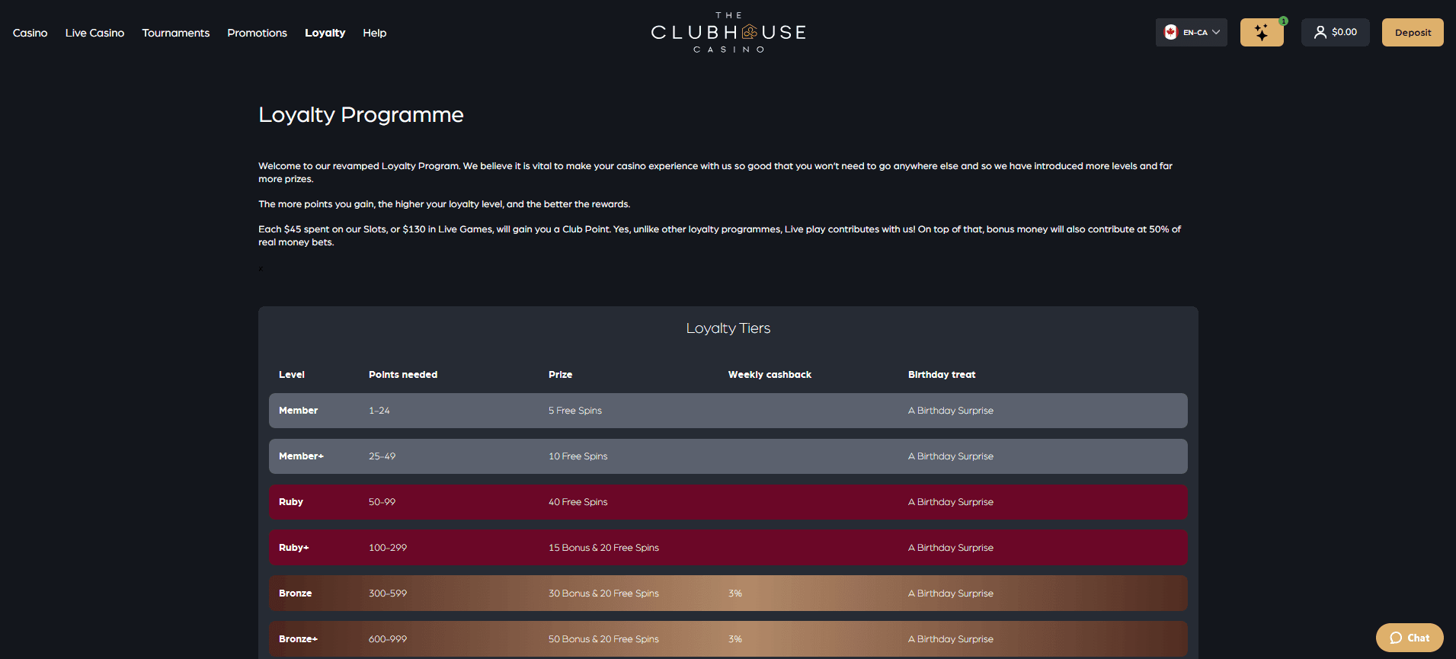
Task: Click the 5 Free Spins prize
Action: point(575,410)
